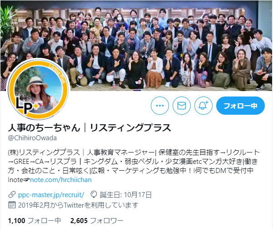
Task: View the 2,605 フォロワー followers list
Action: [x=97, y=221]
